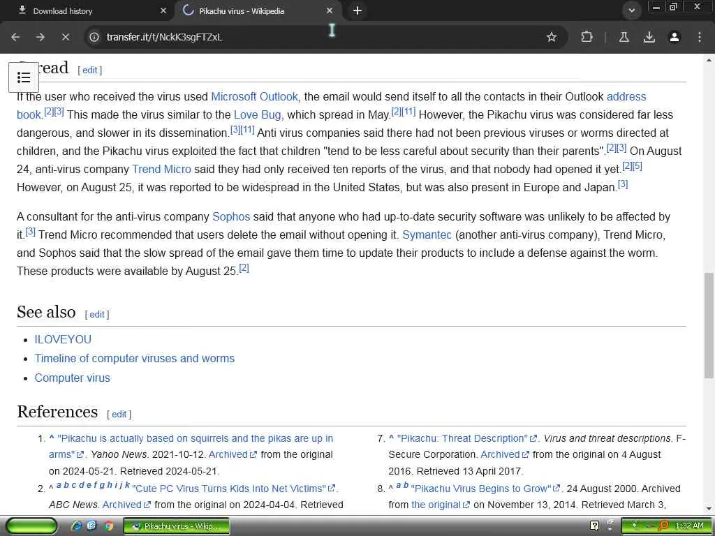Launch Internet Explorer from quick launch
The image size is (715, 536).
click(x=77, y=526)
